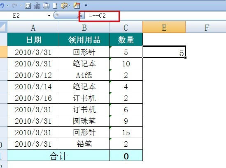
Task: Click the stacked tables icon
Action: 46,6
